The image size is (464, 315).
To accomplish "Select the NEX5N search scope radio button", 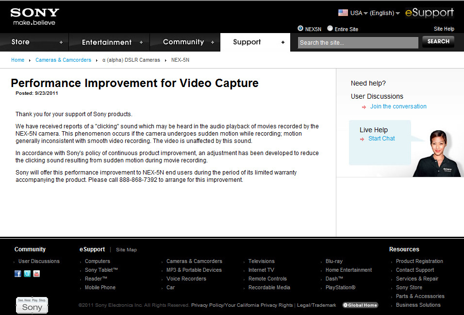I will [x=300, y=29].
